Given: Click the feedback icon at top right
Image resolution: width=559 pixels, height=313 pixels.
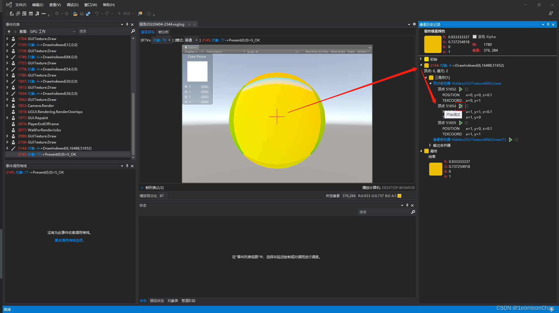Looking at the screenshot, I should 551,14.
